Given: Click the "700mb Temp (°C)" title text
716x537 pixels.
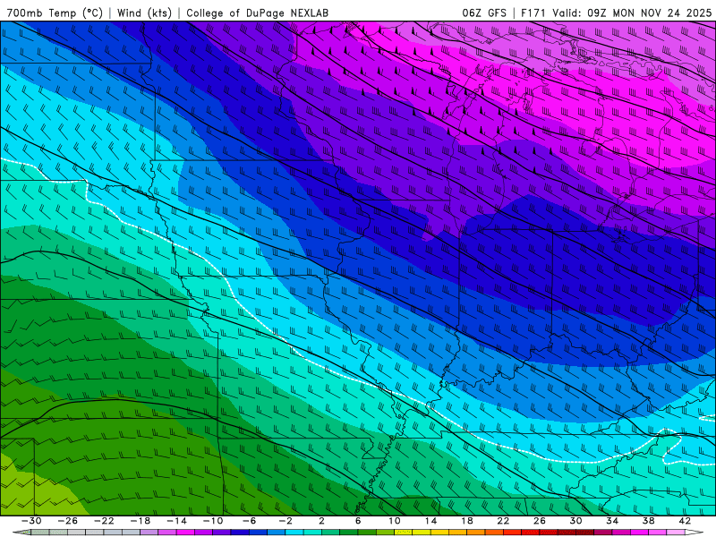Looking at the screenshot, I should pos(55,13).
